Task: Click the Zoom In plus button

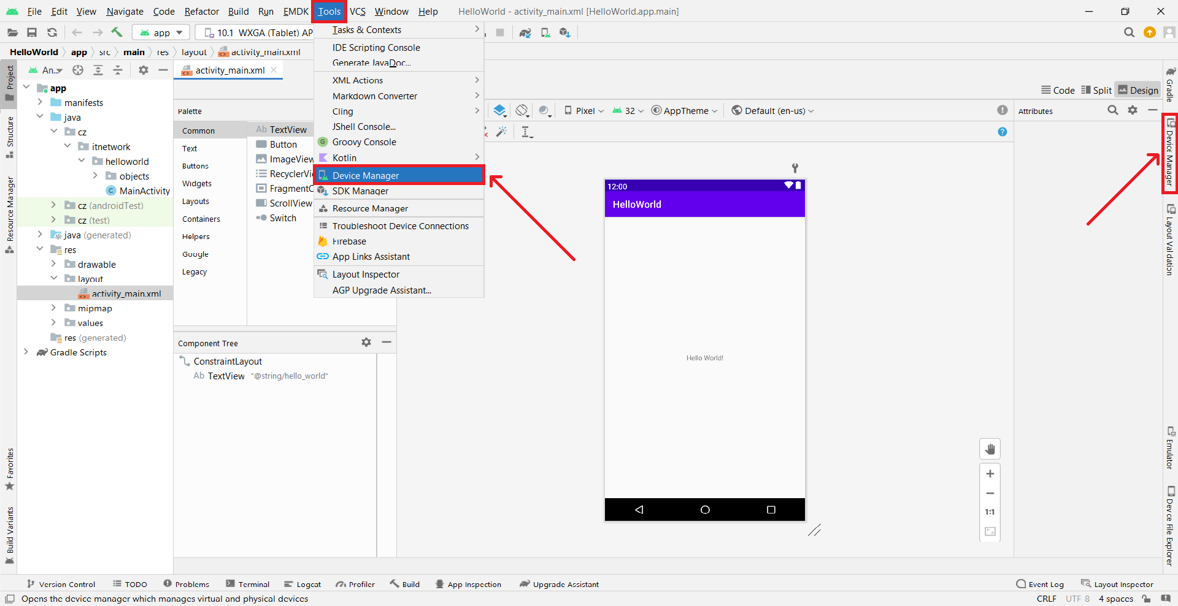Action: click(x=990, y=474)
